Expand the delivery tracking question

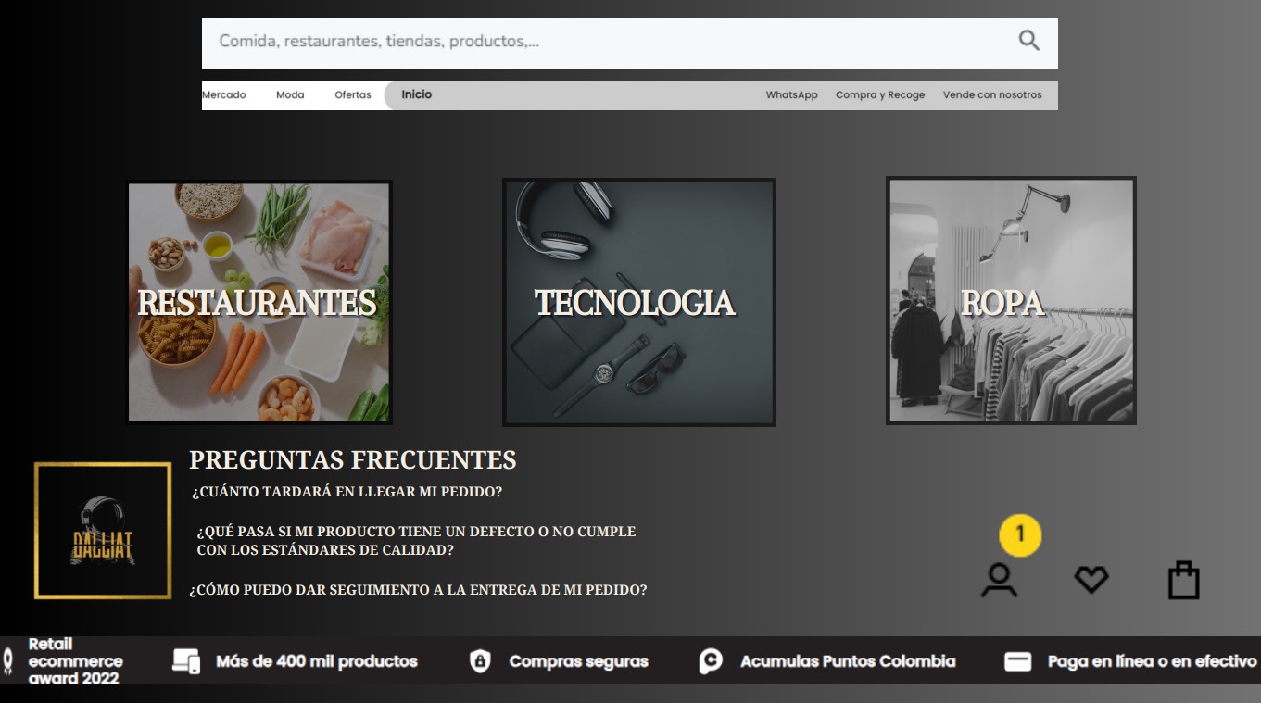[418, 590]
